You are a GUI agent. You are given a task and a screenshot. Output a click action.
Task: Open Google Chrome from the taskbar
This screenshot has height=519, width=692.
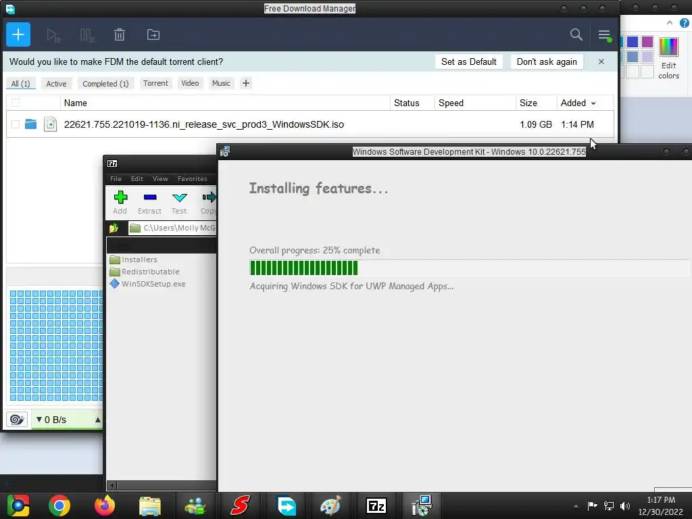click(59, 505)
